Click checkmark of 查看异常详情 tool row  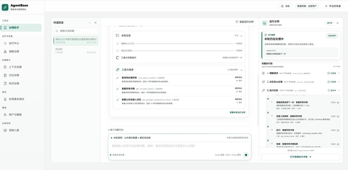click(117, 89)
